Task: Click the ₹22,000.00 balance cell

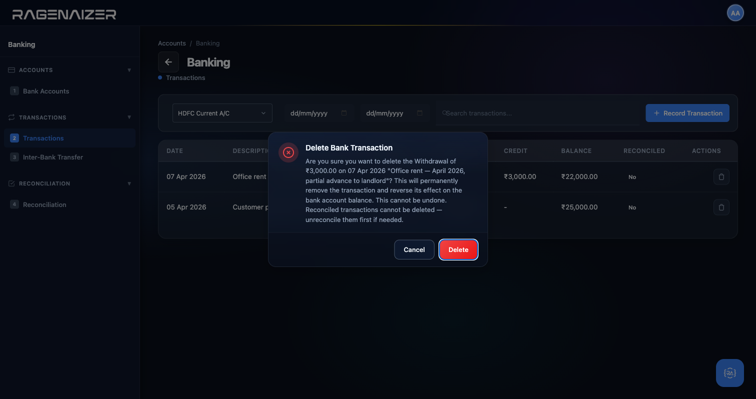Action: point(579,176)
